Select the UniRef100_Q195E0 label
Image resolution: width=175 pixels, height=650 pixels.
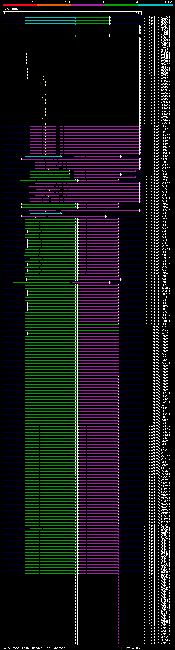click(157, 129)
